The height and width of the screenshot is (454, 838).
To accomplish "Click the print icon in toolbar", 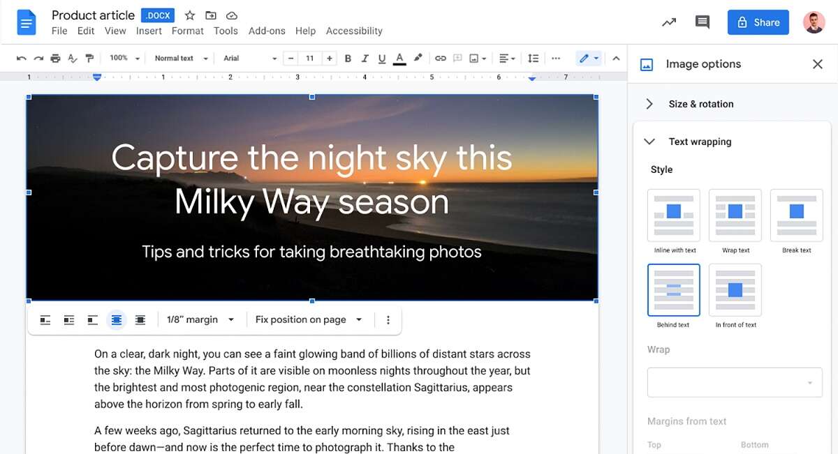I will pos(56,59).
